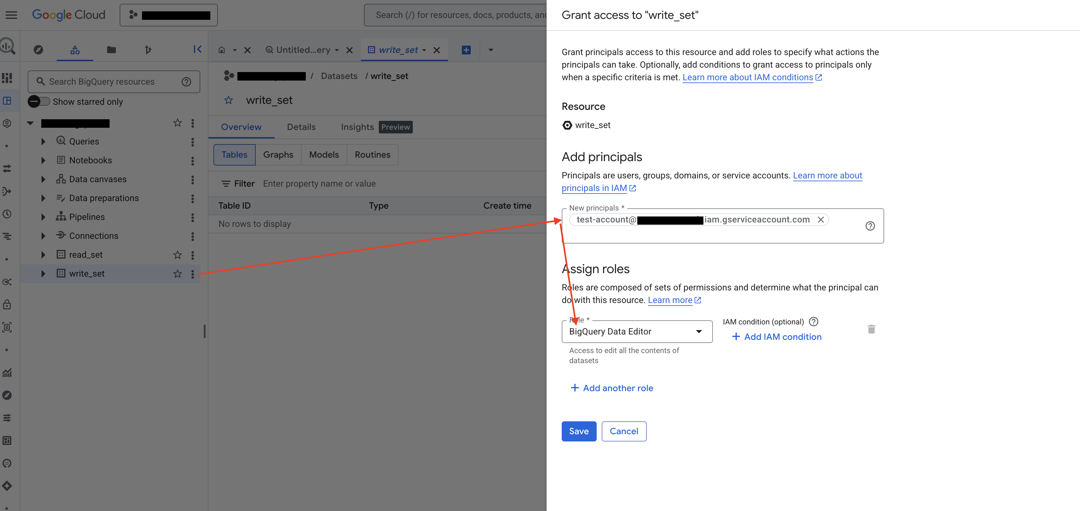Open more actions for write_set dataset

(192, 274)
